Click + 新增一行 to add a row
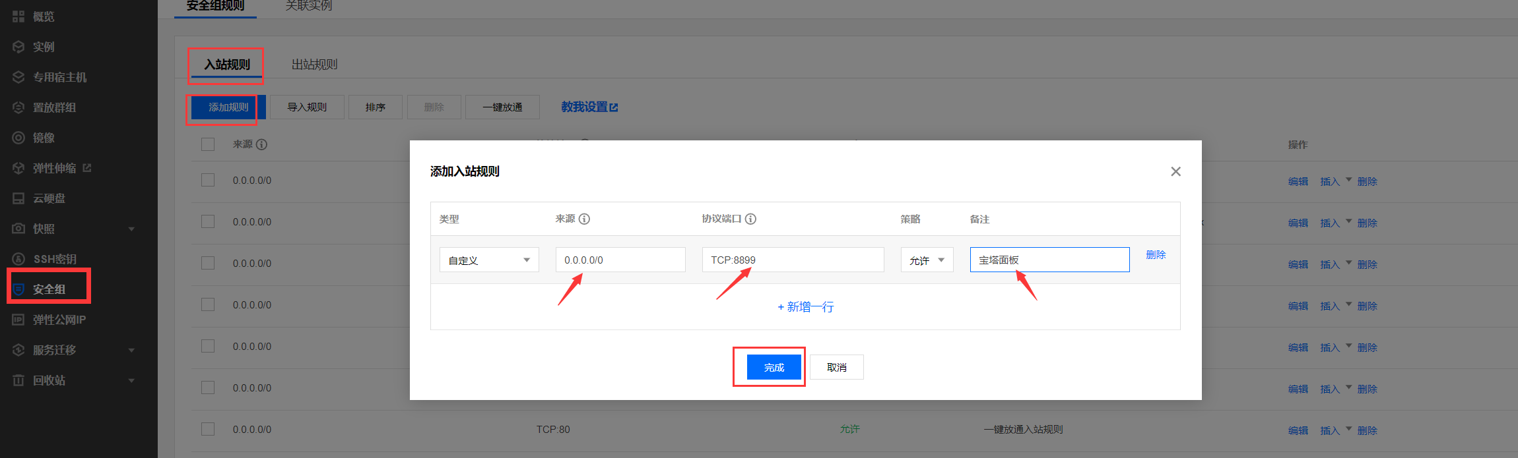 click(805, 306)
